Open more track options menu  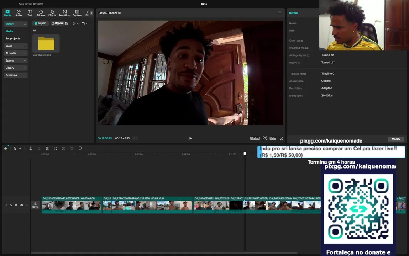(27, 205)
